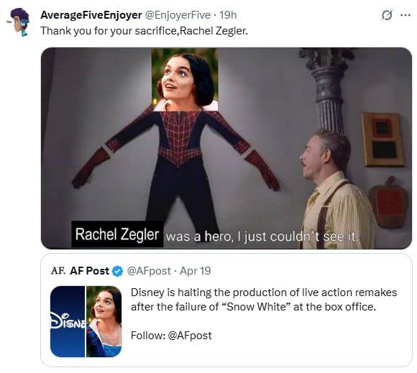Click the blue verified badge beside AF Post

point(117,271)
